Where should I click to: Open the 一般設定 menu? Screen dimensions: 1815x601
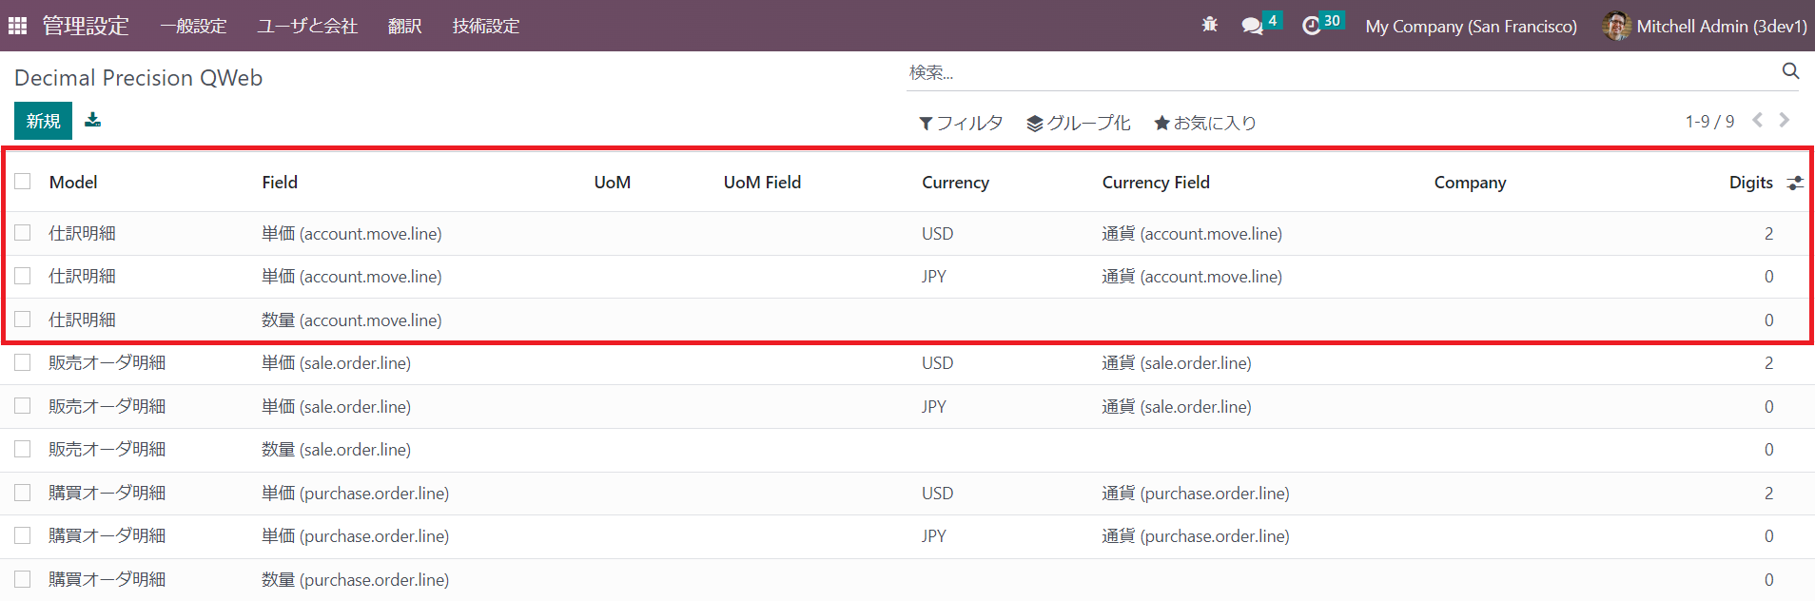coord(193,26)
